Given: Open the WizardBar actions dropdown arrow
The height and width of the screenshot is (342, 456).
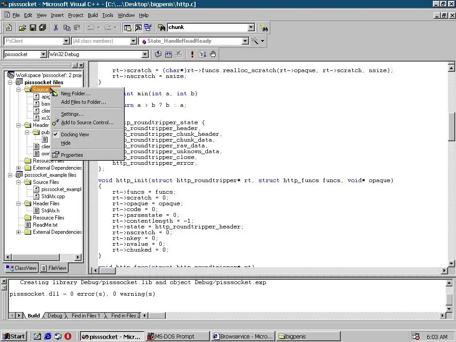Looking at the screenshot, I should pyautogui.click(x=263, y=41).
